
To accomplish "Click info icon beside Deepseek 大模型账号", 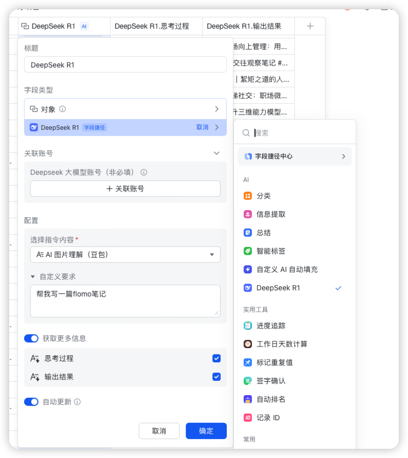I will [x=144, y=172].
